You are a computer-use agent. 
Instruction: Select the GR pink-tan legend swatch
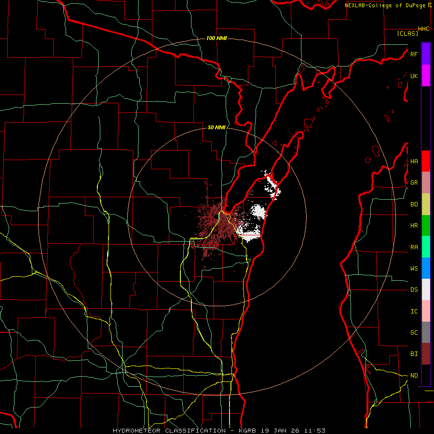pyautogui.click(x=426, y=183)
